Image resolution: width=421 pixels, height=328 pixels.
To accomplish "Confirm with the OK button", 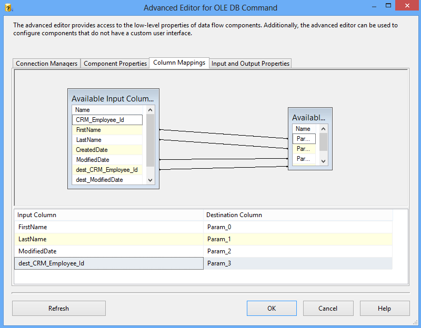I will pos(272,309).
